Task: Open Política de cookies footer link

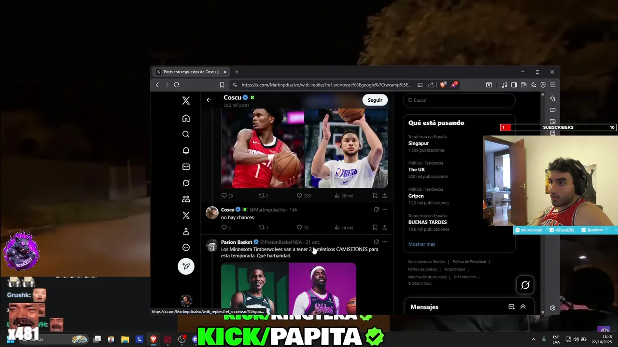Action: [x=422, y=269]
